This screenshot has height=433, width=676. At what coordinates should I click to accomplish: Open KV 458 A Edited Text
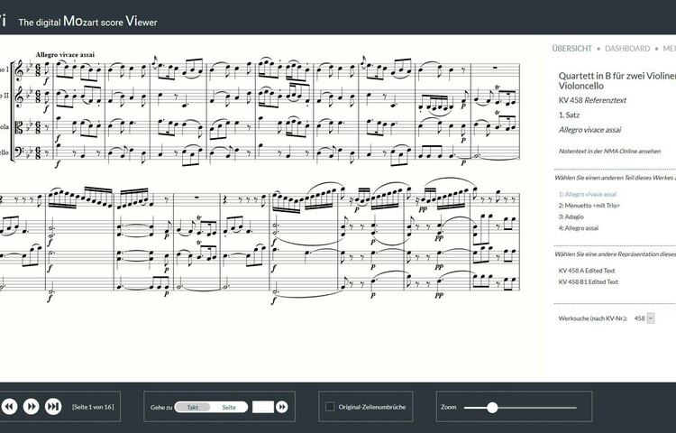click(588, 271)
